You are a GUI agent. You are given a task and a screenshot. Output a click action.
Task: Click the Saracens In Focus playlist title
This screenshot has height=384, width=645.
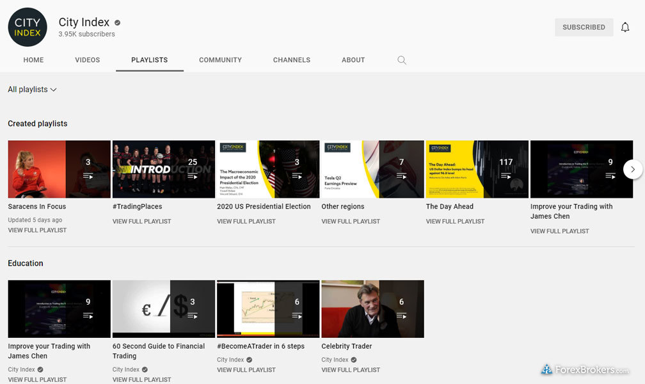click(x=36, y=207)
